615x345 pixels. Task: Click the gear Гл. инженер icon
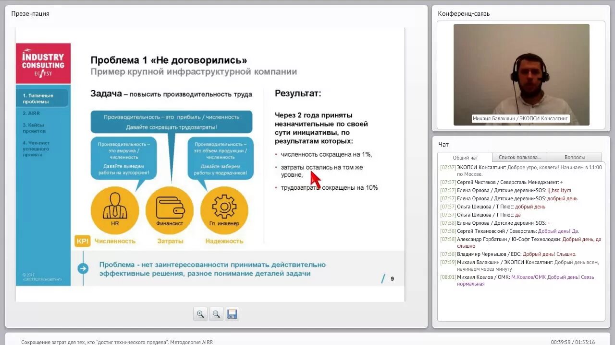pyautogui.click(x=224, y=210)
